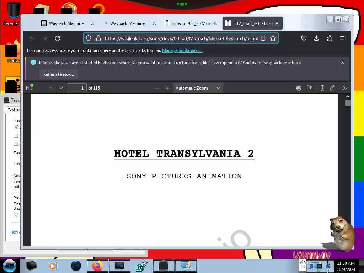Click the blue cubes taskbar icon
Viewport: 364px width, 273px height.
tap(141, 266)
